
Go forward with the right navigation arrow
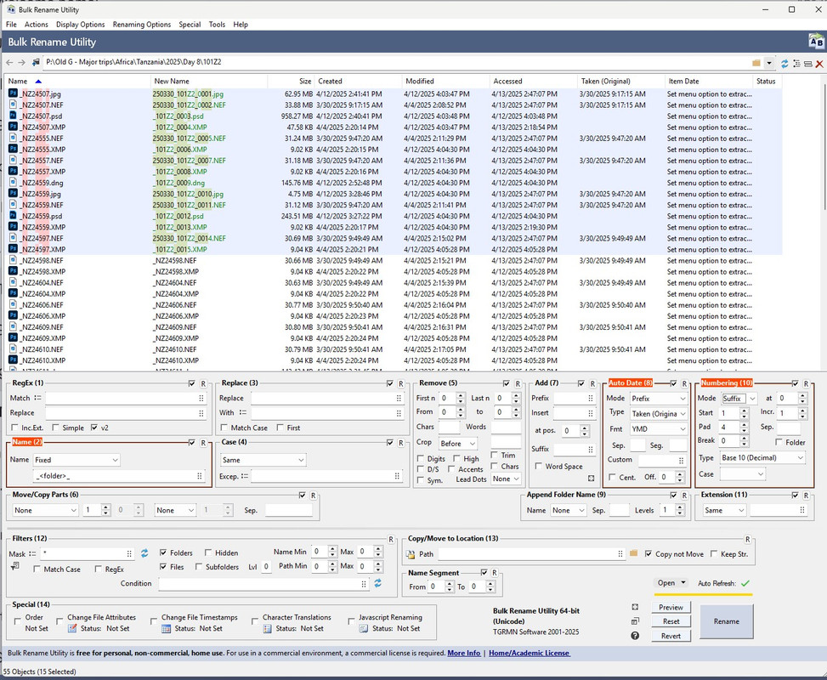[21, 62]
